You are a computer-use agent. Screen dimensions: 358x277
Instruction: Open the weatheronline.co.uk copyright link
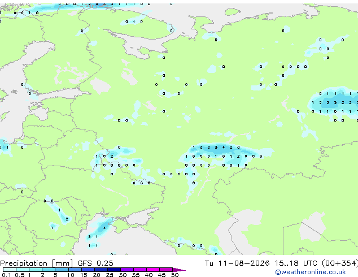(311, 272)
